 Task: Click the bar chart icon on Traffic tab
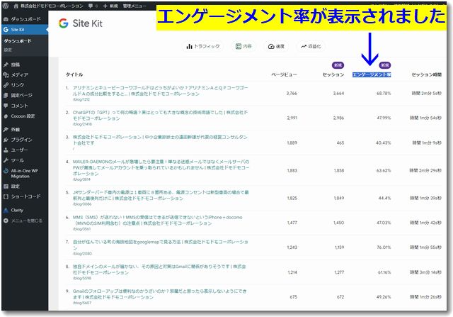189,46
